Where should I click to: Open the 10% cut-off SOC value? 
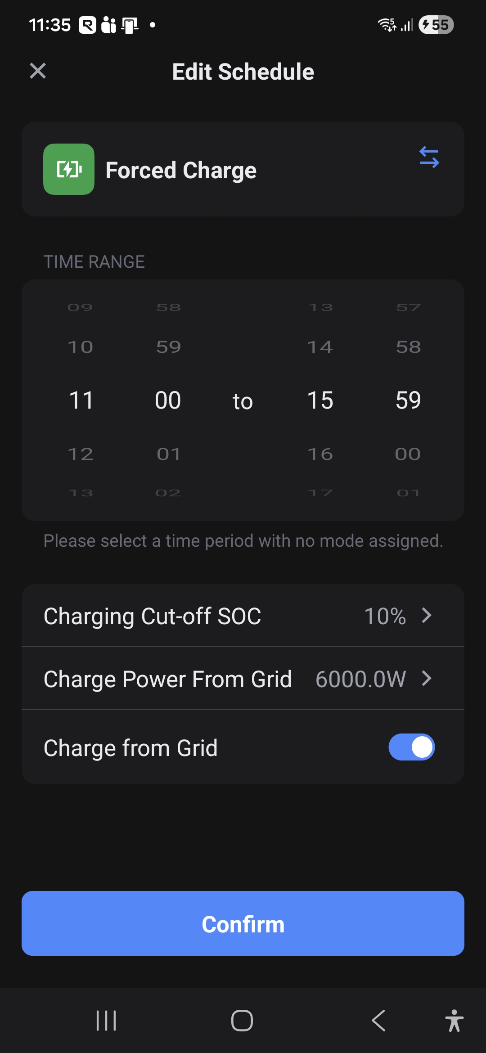385,616
